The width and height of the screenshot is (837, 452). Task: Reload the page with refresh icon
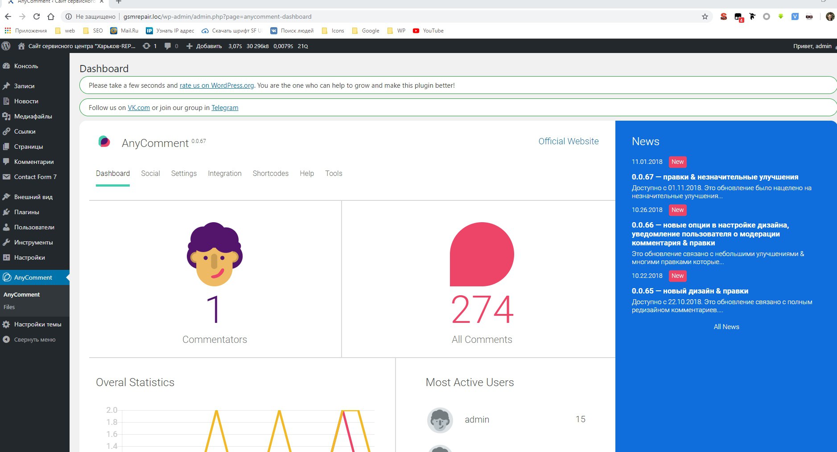pyautogui.click(x=37, y=16)
